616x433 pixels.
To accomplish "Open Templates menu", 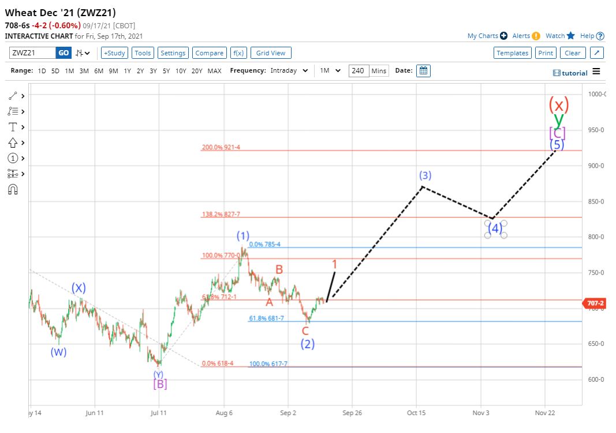I will [512, 53].
